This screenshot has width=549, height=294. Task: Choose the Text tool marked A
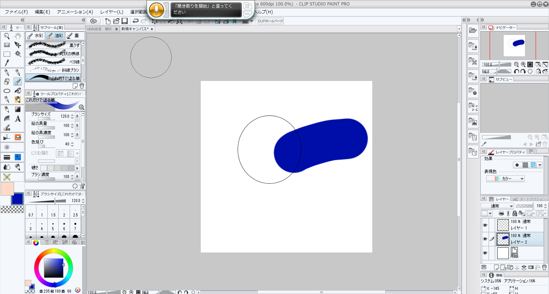pyautogui.click(x=18, y=119)
